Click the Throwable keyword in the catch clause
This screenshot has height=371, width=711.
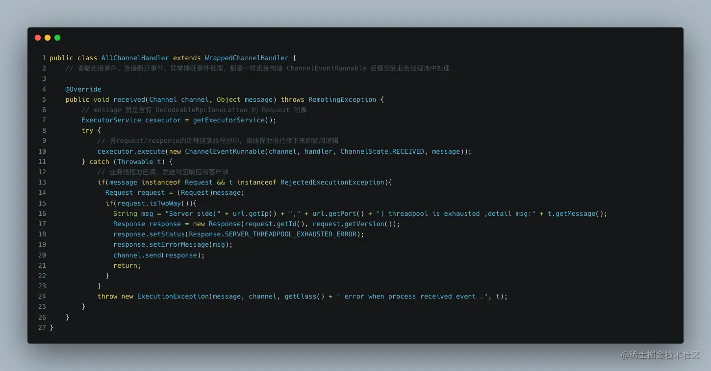tap(136, 162)
